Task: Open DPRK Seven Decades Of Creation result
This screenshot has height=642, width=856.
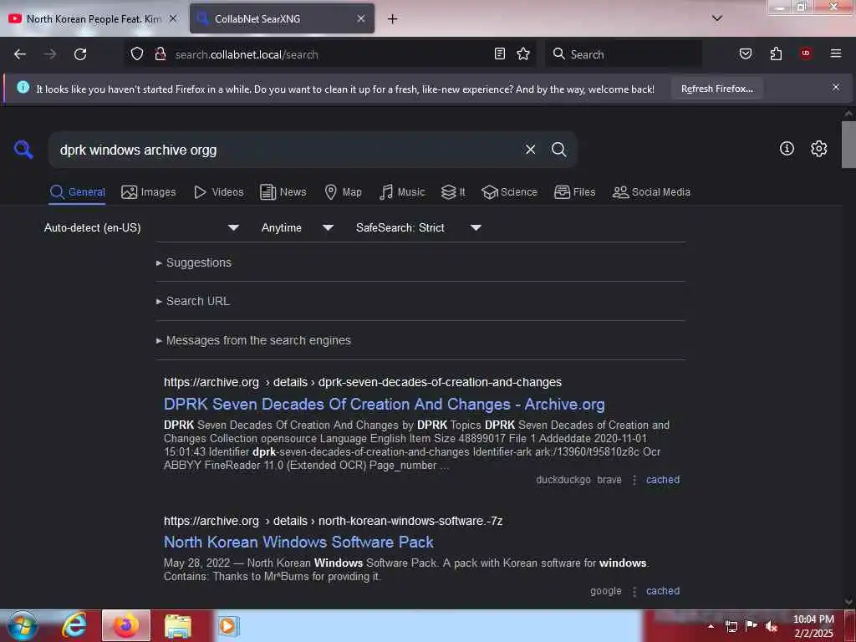Action: (385, 404)
